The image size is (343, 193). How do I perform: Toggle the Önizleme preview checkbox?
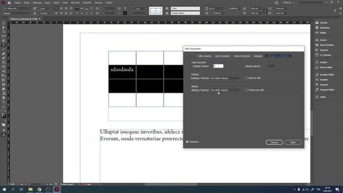point(187,142)
